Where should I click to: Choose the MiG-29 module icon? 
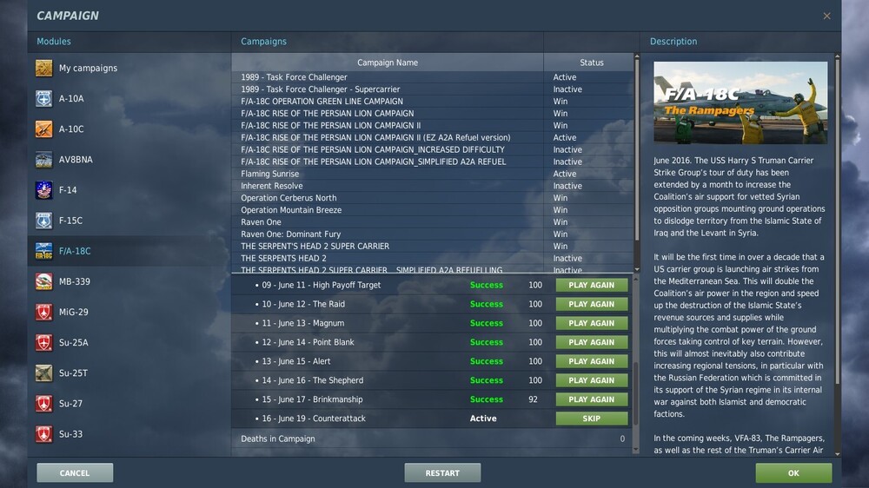click(x=43, y=312)
